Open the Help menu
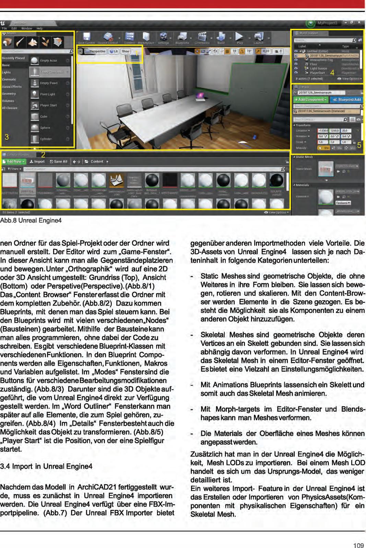Screen dimensions: 366x548 click(40, 28)
